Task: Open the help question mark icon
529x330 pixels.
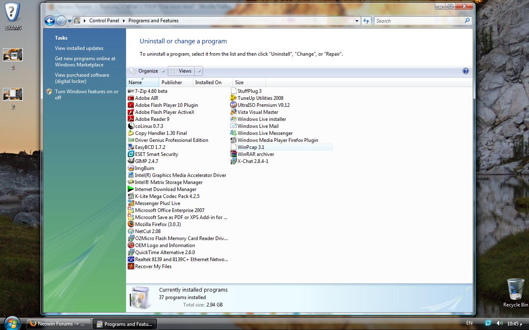Action: pyautogui.click(x=465, y=71)
